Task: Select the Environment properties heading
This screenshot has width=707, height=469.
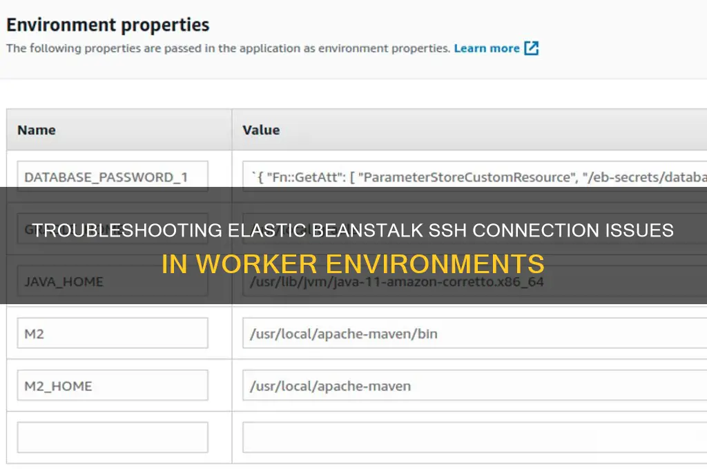Action: (108, 25)
